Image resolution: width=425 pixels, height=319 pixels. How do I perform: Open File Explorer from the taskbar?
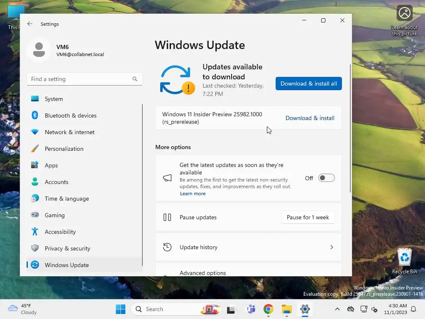(286, 309)
